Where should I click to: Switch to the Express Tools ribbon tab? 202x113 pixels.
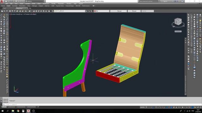coord(60,6)
